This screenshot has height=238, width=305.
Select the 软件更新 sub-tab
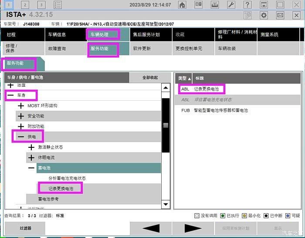151,48
